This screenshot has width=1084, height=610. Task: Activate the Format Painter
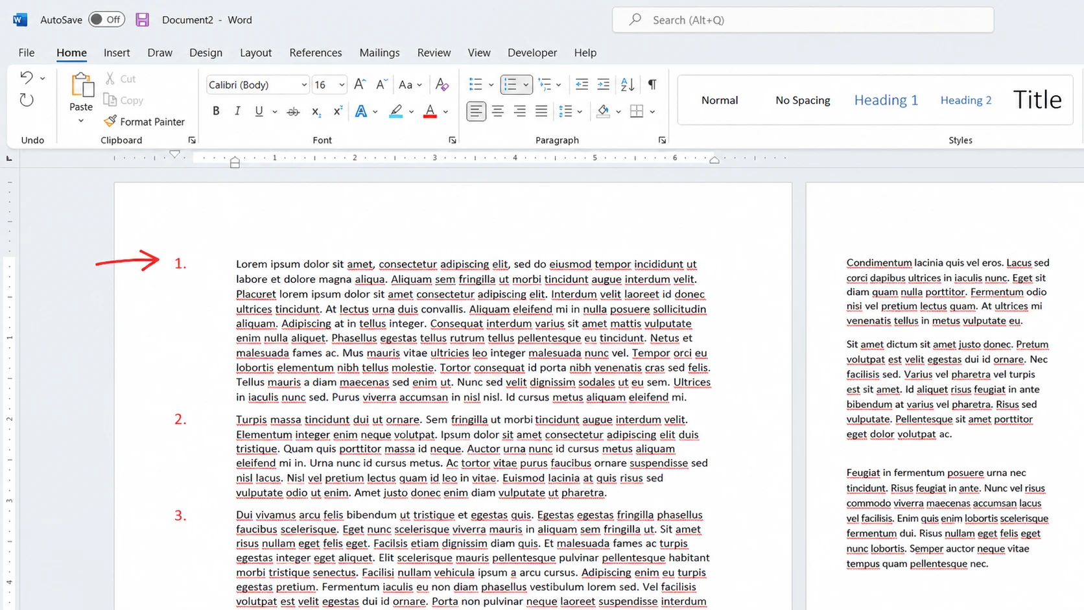point(144,121)
